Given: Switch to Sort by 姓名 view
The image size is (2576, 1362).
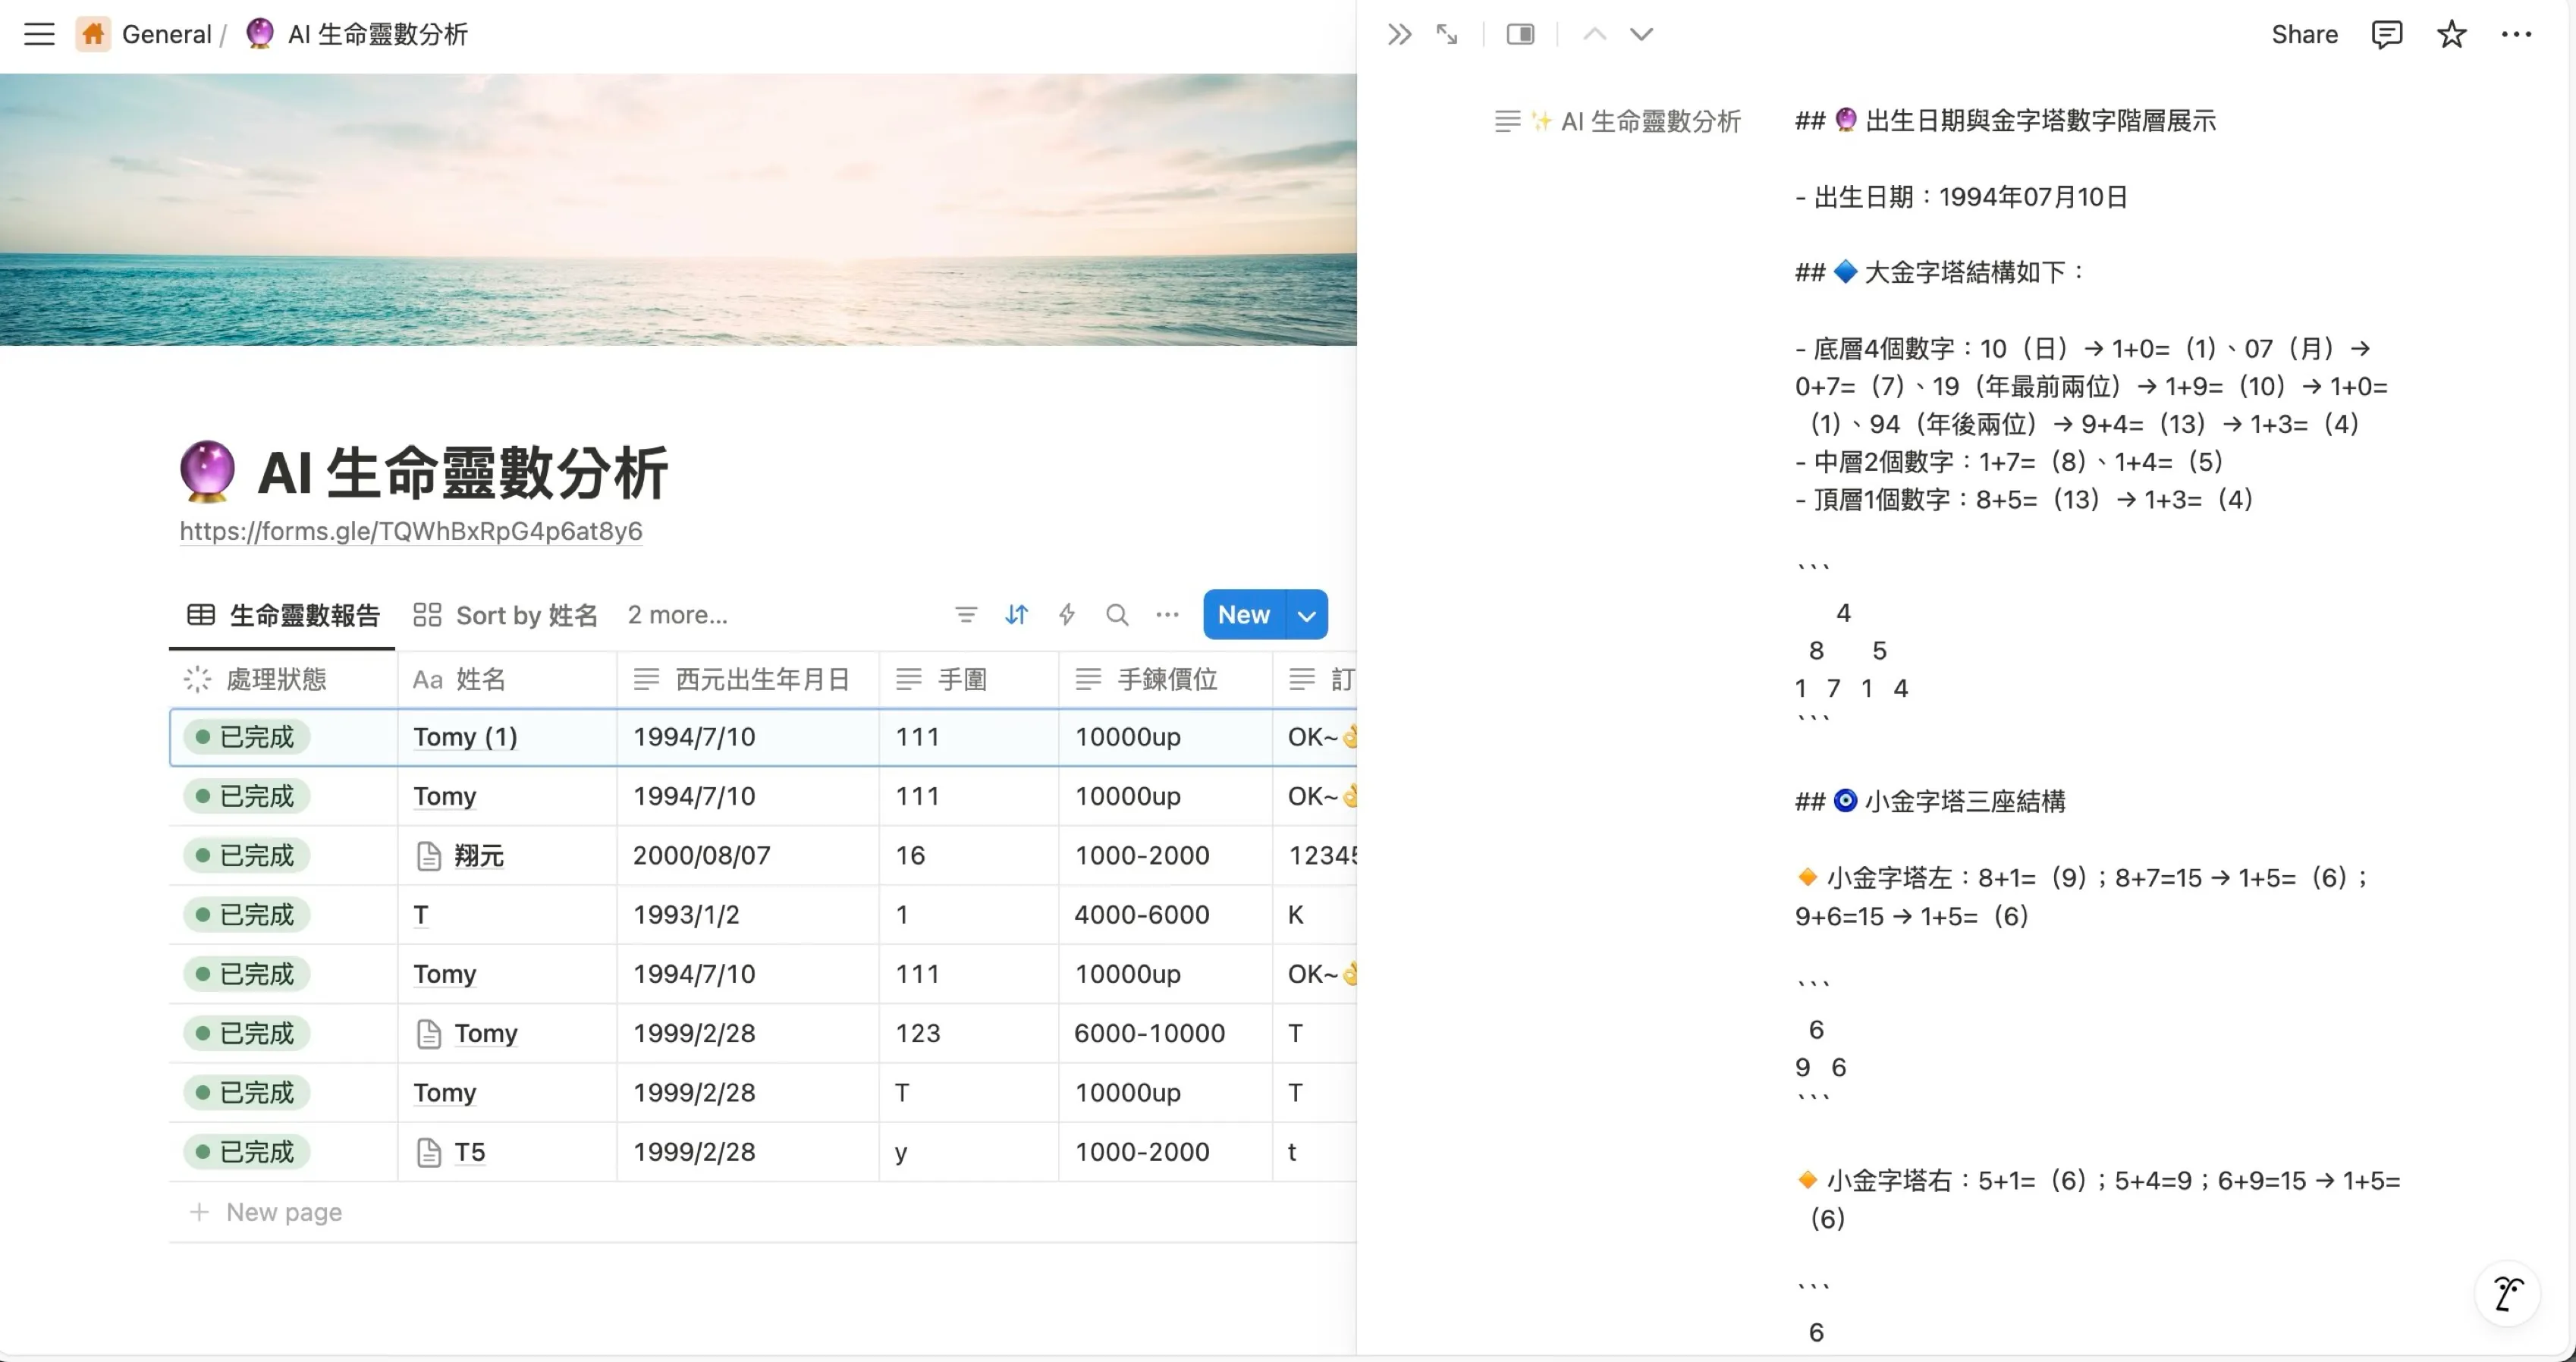Looking at the screenshot, I should click(x=505, y=615).
